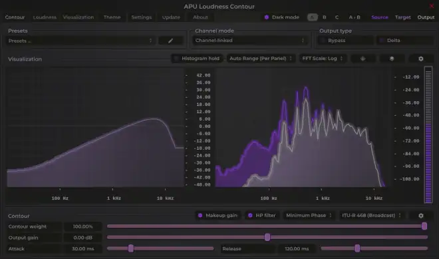Switch to the Settings tab

[x=142, y=17]
